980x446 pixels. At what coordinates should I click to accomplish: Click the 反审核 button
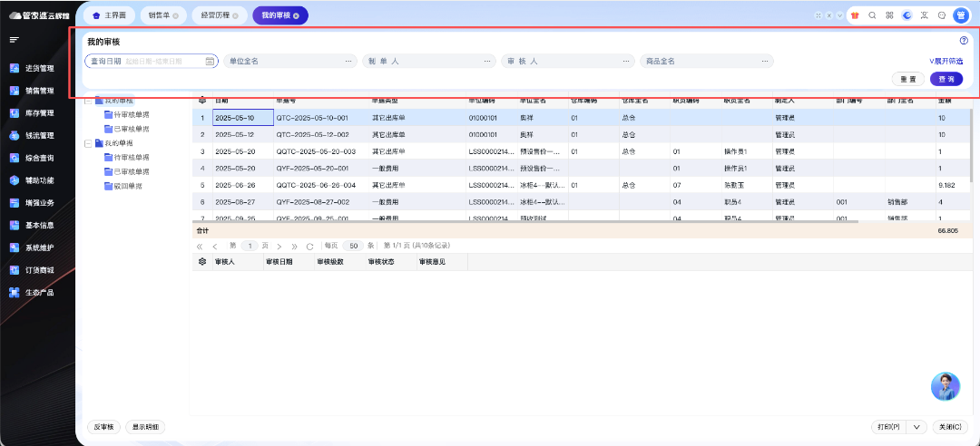tap(103, 426)
